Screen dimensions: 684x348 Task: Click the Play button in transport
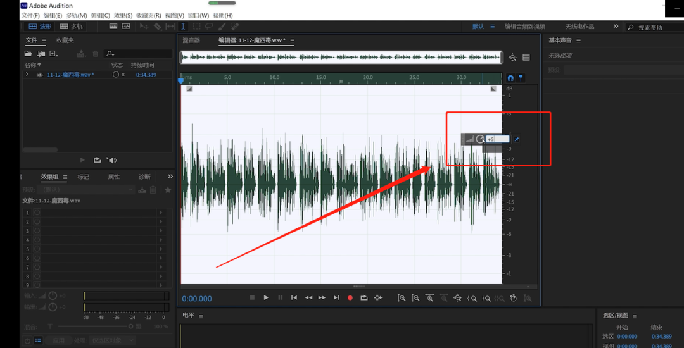pos(266,298)
